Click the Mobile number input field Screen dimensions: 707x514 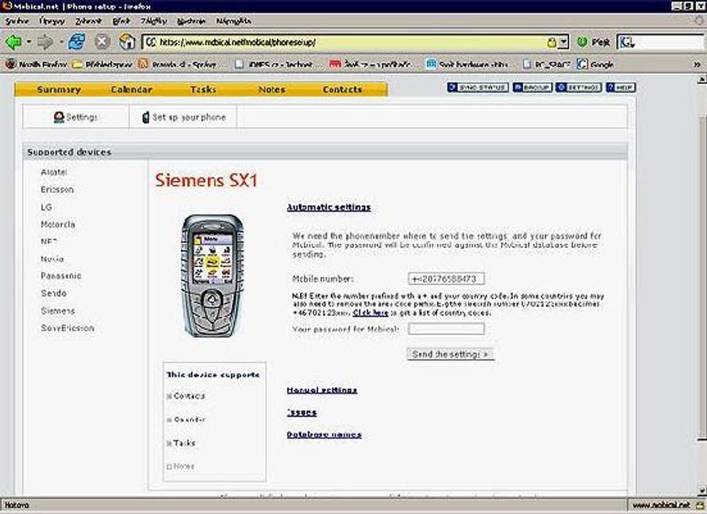[446, 278]
